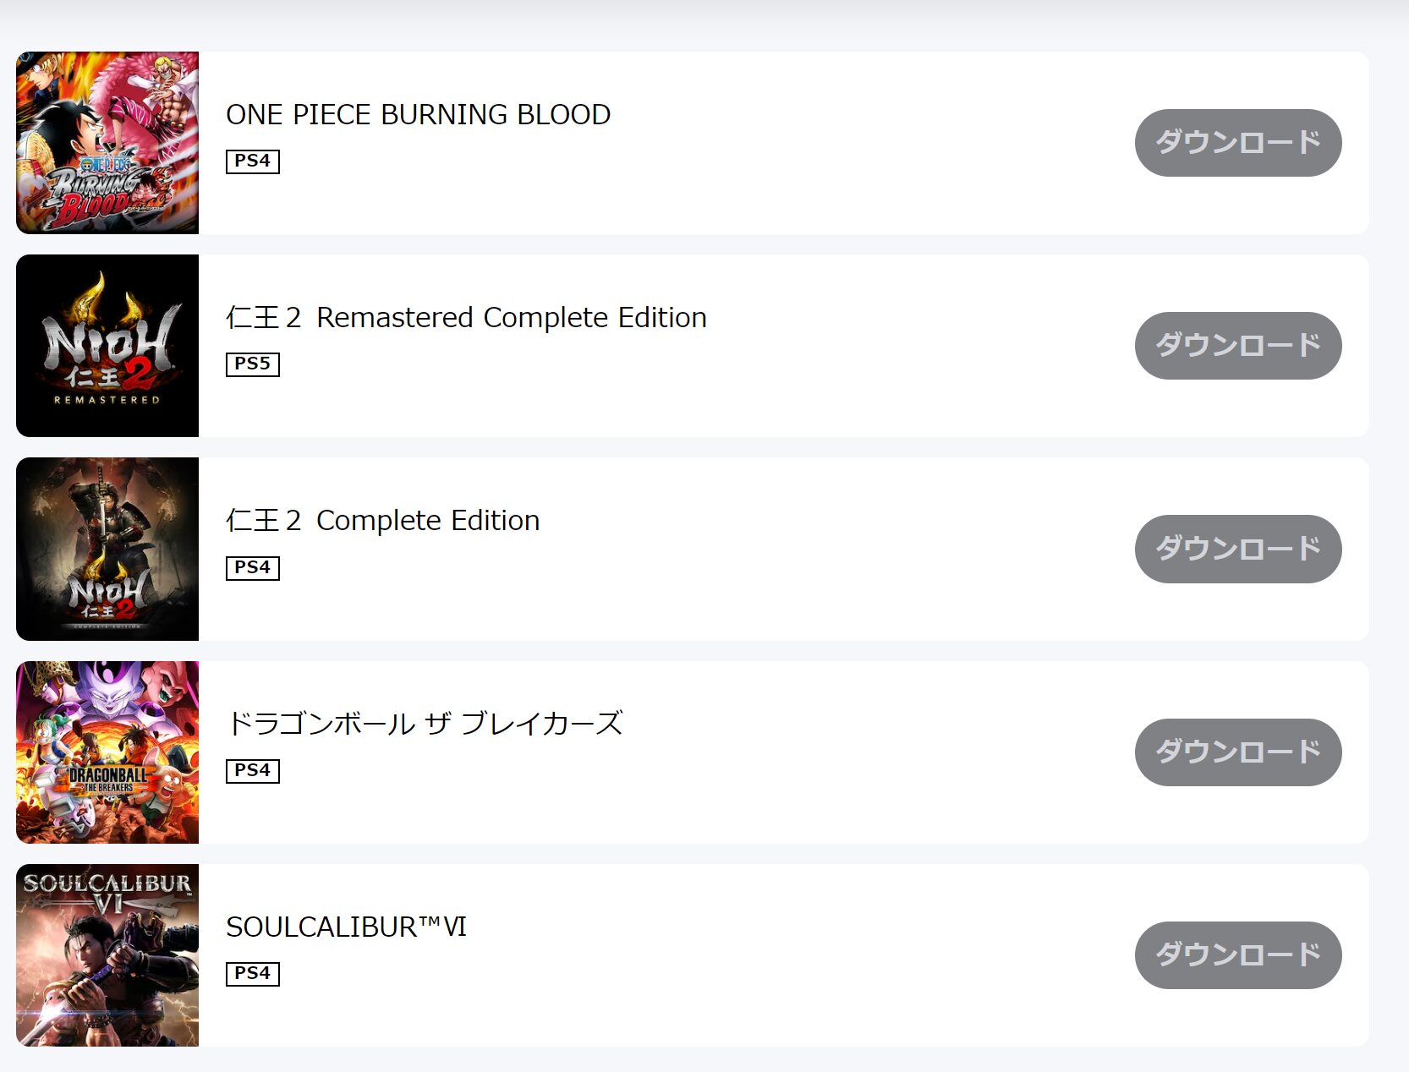Download 仁王2 Remastered Complete Edition
The height and width of the screenshot is (1072, 1409).
point(1237,346)
